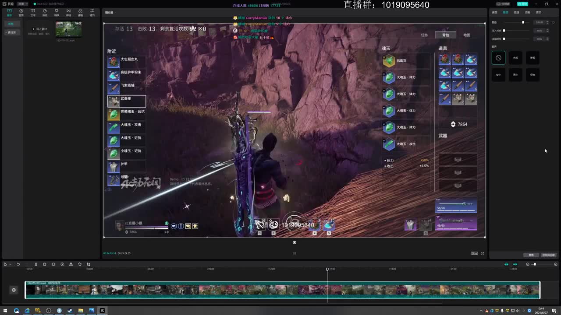Click the Volume (音量) slider handle
The width and height of the screenshot is (561, 315).
tap(523, 22)
